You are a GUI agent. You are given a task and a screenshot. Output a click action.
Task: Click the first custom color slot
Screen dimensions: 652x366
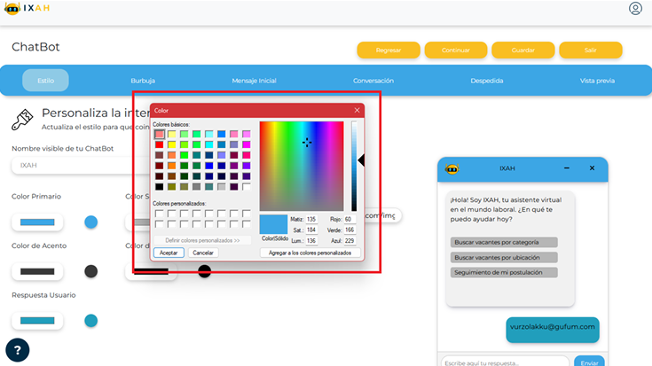pos(160,214)
